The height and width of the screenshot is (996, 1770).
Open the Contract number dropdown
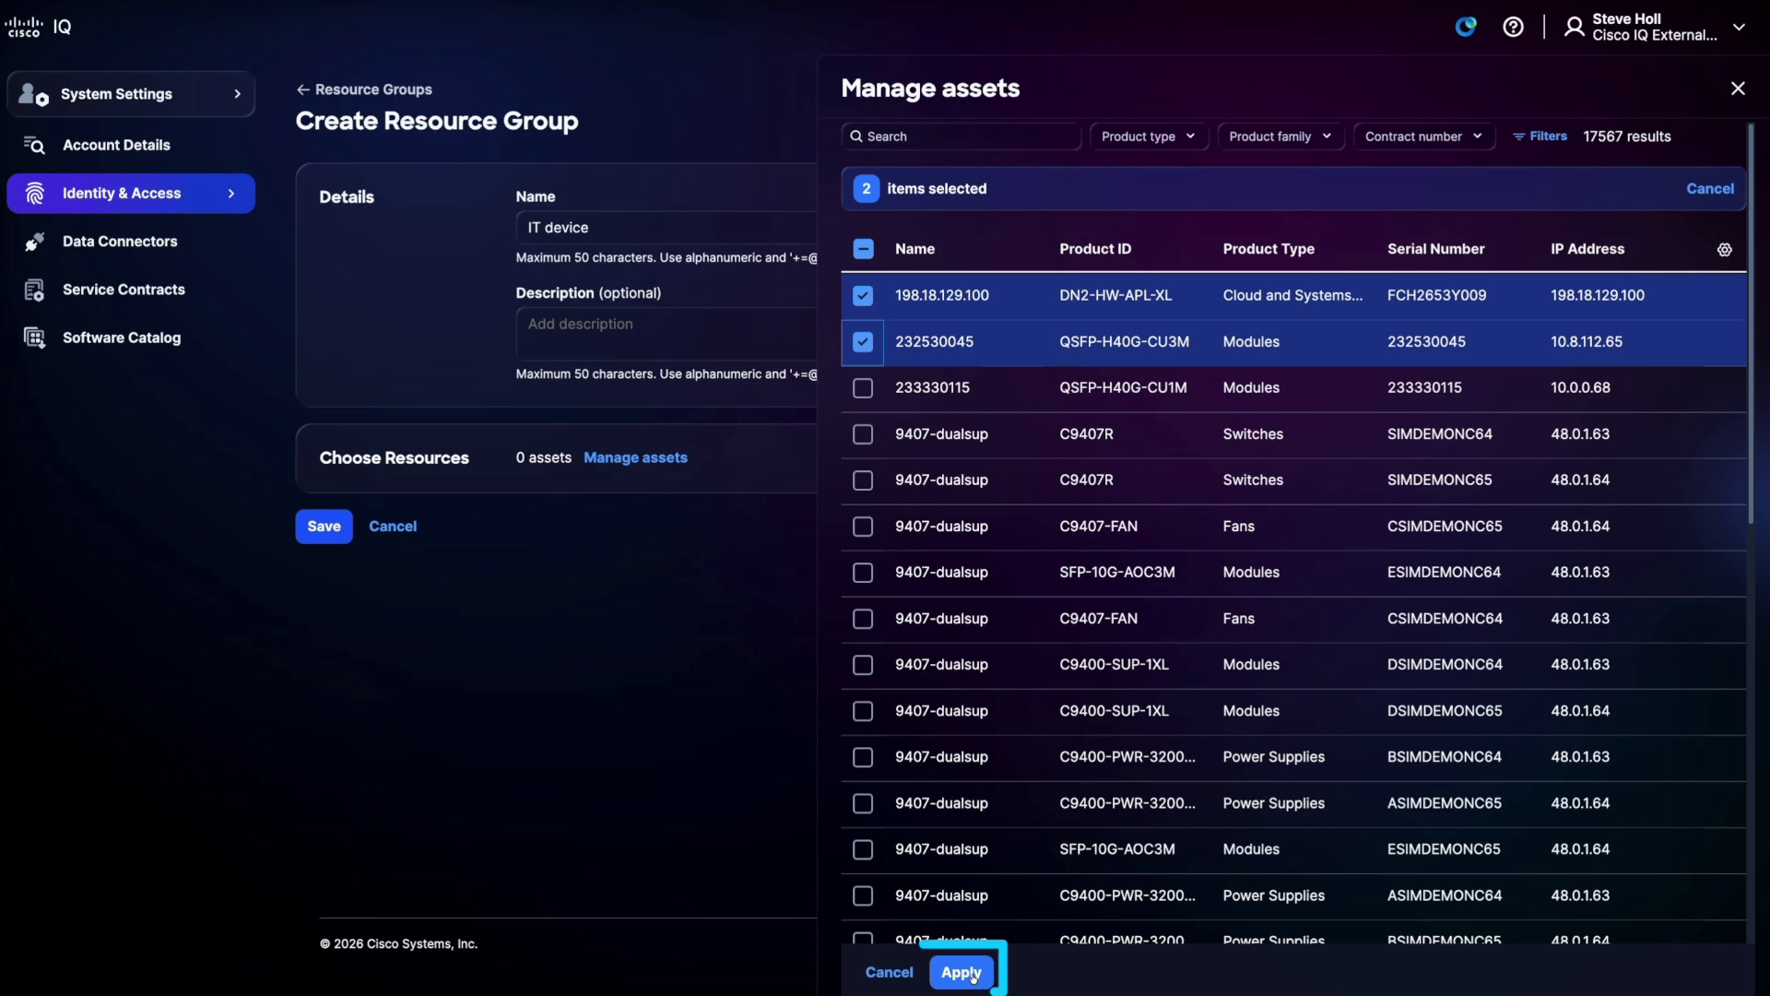coord(1424,136)
